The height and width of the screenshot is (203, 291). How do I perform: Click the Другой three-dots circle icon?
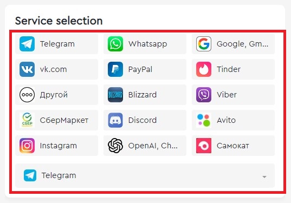tap(27, 95)
